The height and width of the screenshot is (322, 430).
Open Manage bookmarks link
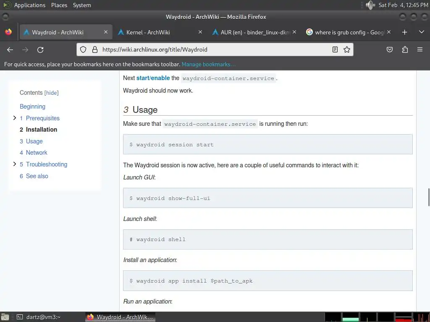pyautogui.click(x=208, y=64)
